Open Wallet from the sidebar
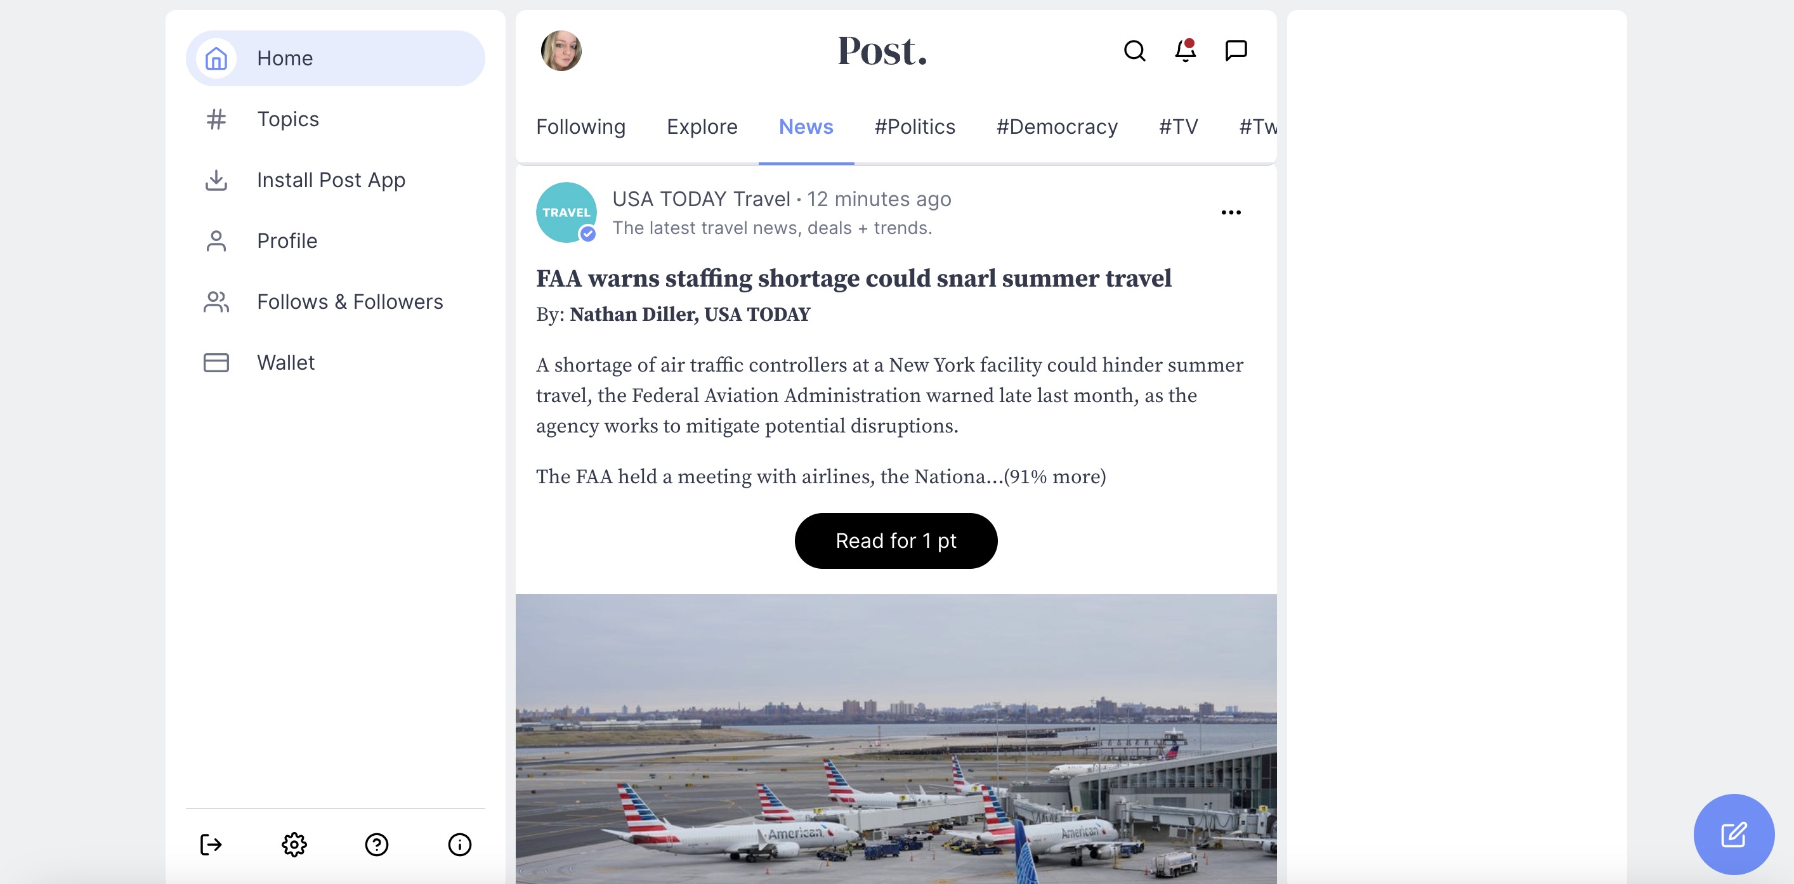The image size is (1794, 884). pos(285,363)
